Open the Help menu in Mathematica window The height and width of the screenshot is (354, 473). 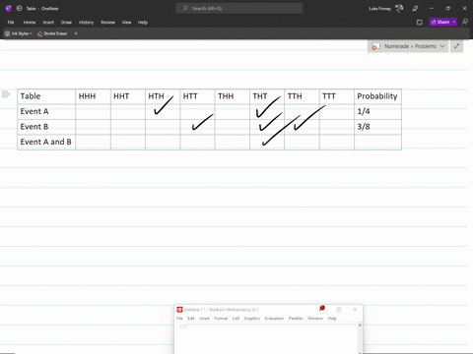[332, 319]
